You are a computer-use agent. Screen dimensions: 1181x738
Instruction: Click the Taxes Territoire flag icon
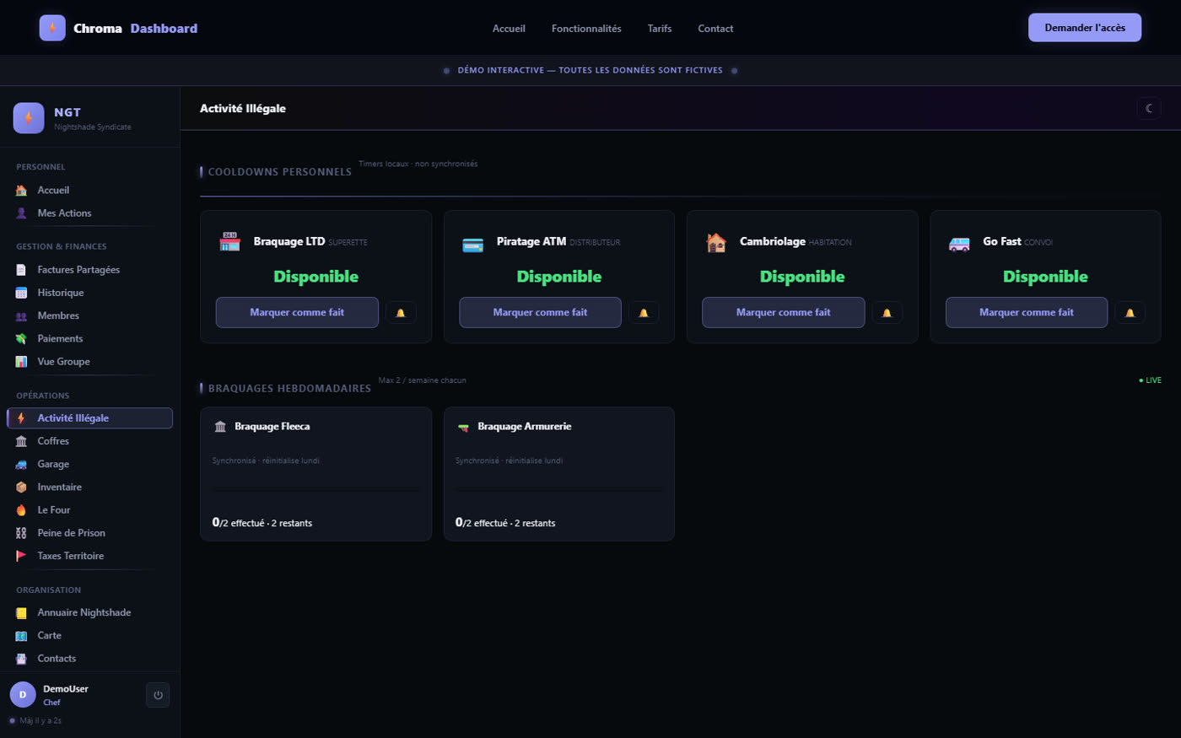(21, 556)
